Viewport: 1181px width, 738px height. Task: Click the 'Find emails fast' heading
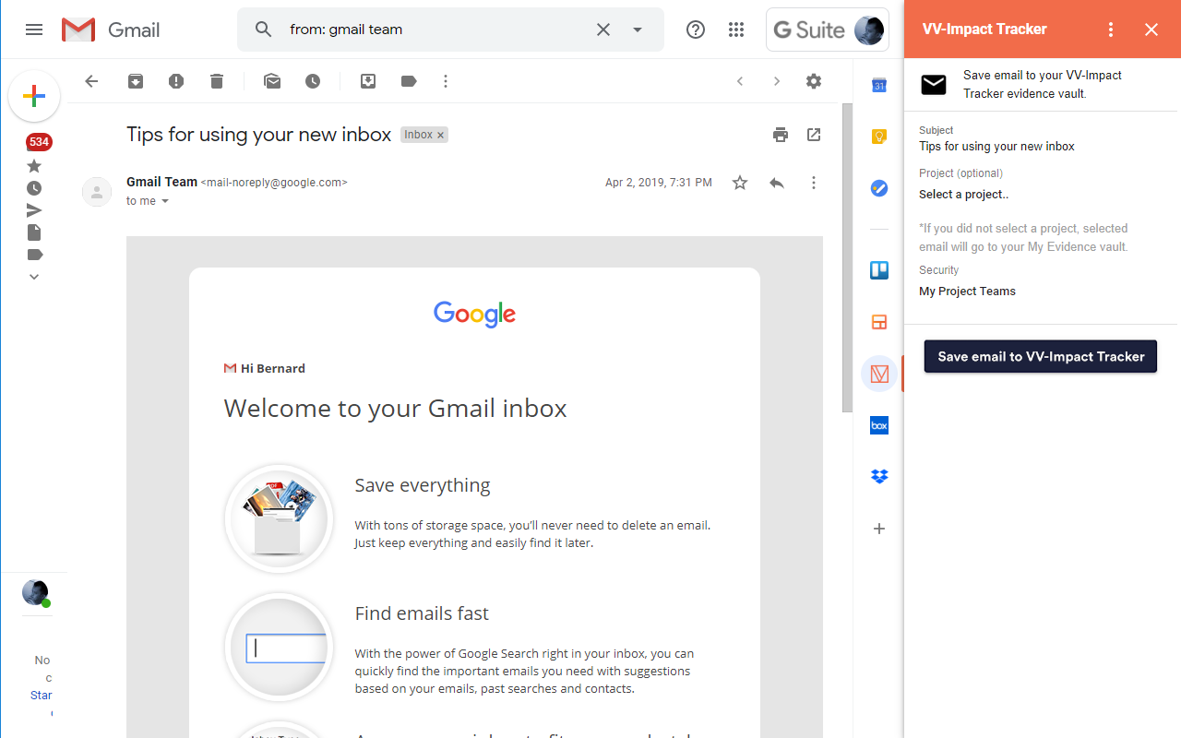[422, 613]
